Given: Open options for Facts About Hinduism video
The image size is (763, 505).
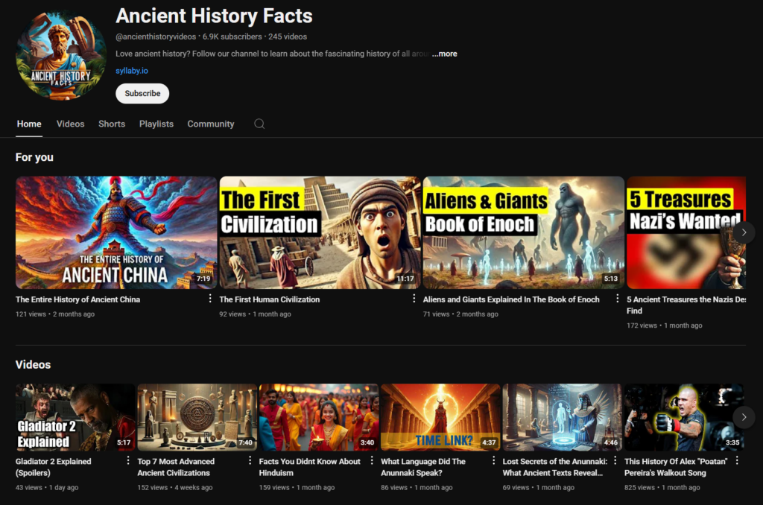Looking at the screenshot, I should coord(372,461).
